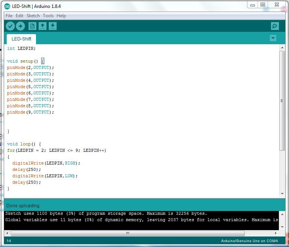Click console horizontal scroll right arrow
This screenshot has height=247, width=289.
tap(276, 233)
